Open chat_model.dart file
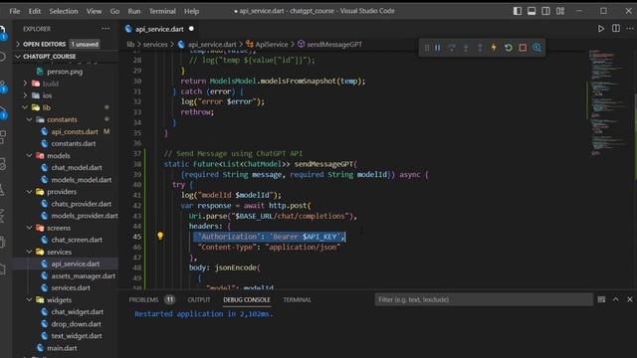This screenshot has width=637, height=358. point(77,168)
